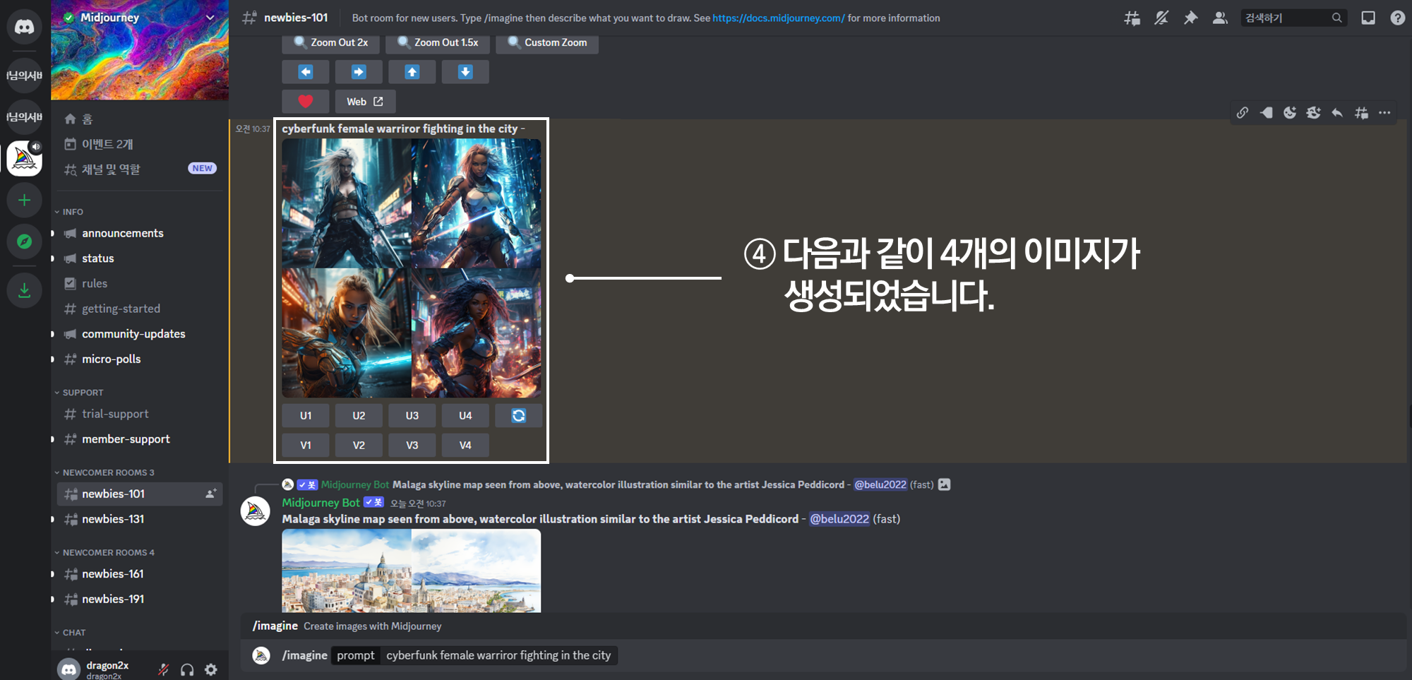Click the Zoom Out 1.5x button

[x=438, y=43]
